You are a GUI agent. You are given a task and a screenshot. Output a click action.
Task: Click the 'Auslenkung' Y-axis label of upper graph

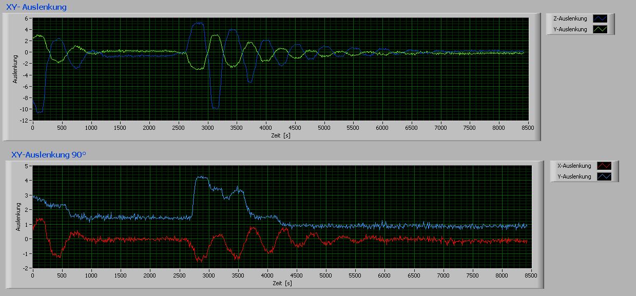[16, 70]
